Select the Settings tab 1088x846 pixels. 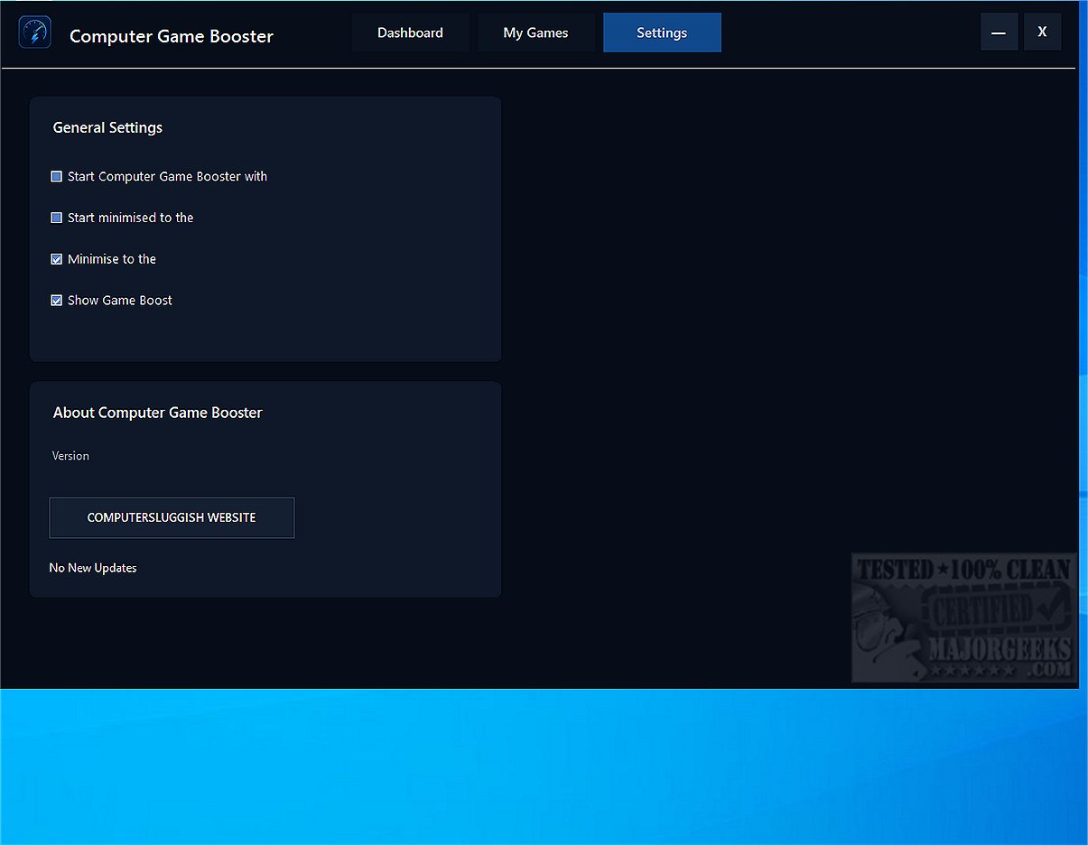[662, 33]
